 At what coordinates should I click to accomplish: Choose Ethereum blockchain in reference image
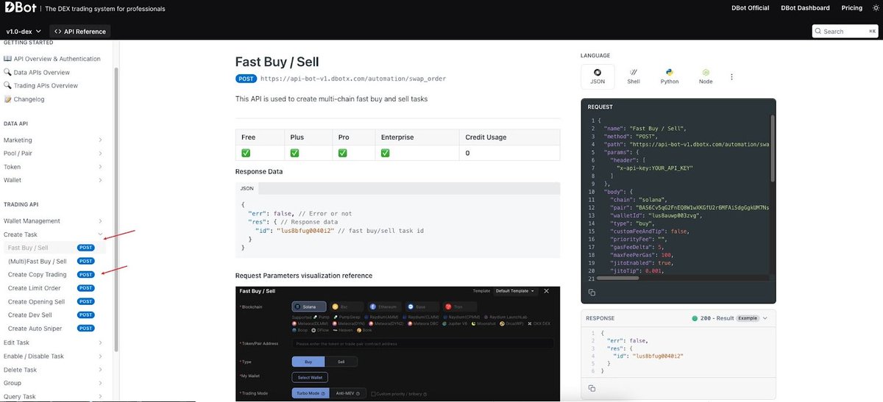[x=385, y=306]
